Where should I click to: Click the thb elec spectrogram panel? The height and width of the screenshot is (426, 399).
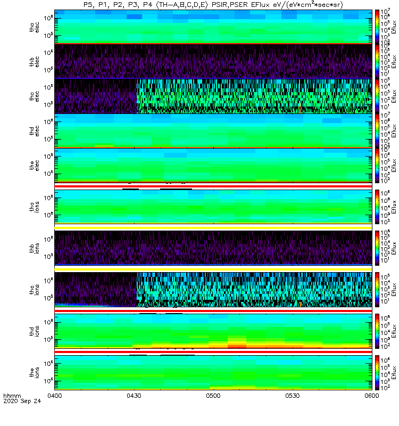[213, 61]
